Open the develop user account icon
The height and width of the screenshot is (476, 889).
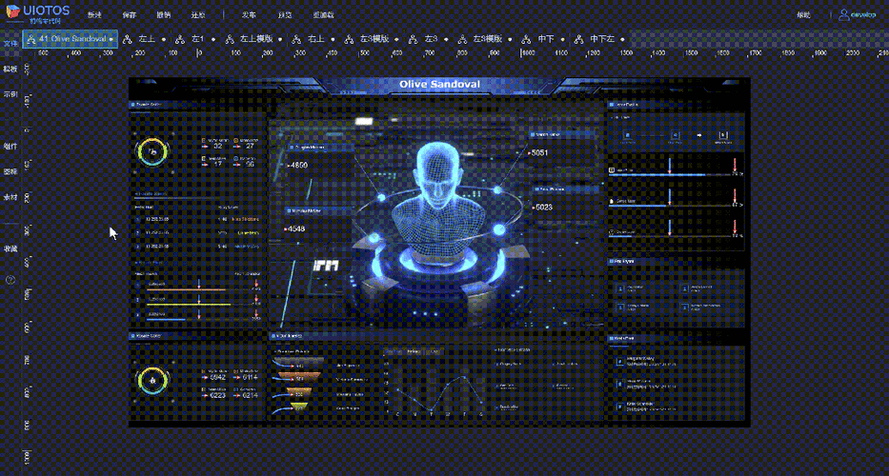843,14
